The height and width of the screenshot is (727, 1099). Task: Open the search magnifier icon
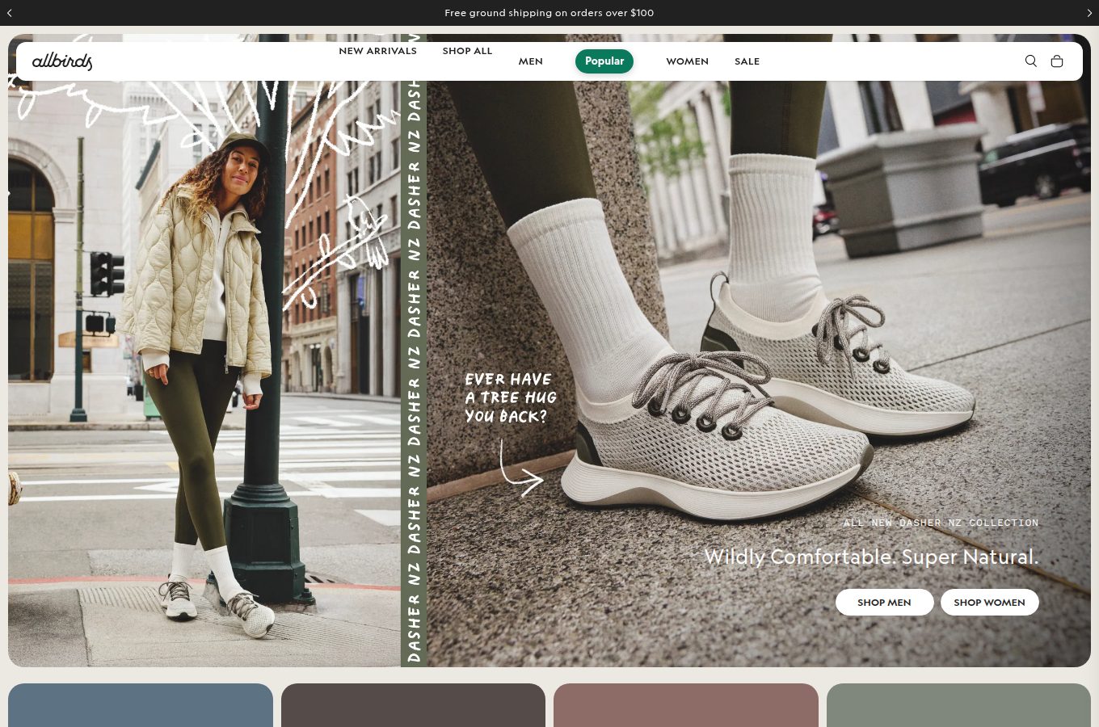pos(1030,61)
